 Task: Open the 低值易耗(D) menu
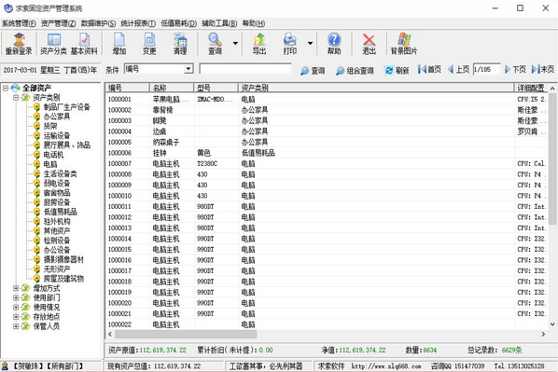[x=178, y=23]
